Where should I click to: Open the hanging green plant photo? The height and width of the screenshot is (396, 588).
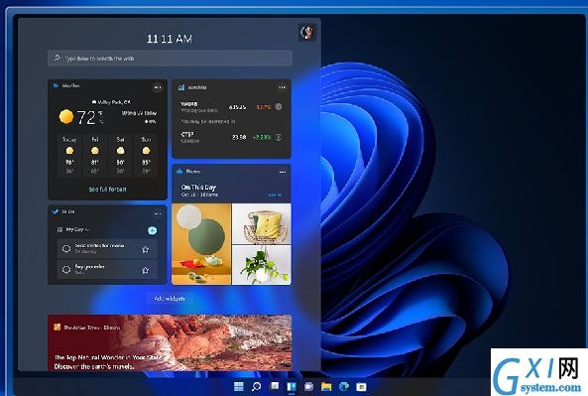click(262, 265)
